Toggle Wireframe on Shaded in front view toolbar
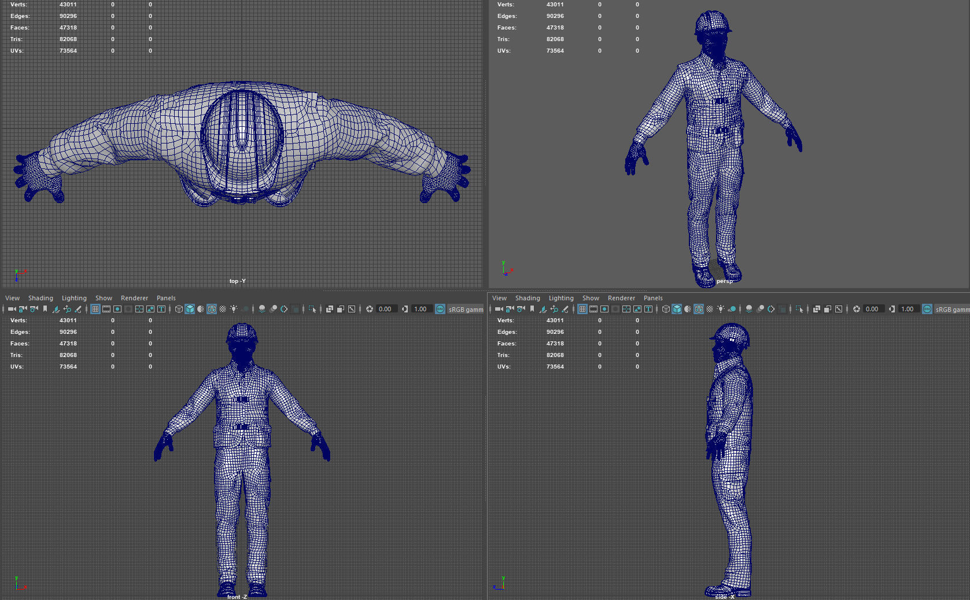970x600 pixels. click(x=212, y=309)
